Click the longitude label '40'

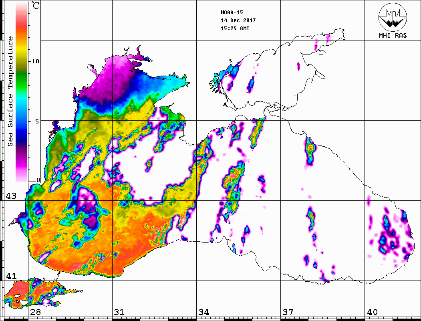pyautogui.click(x=372, y=312)
